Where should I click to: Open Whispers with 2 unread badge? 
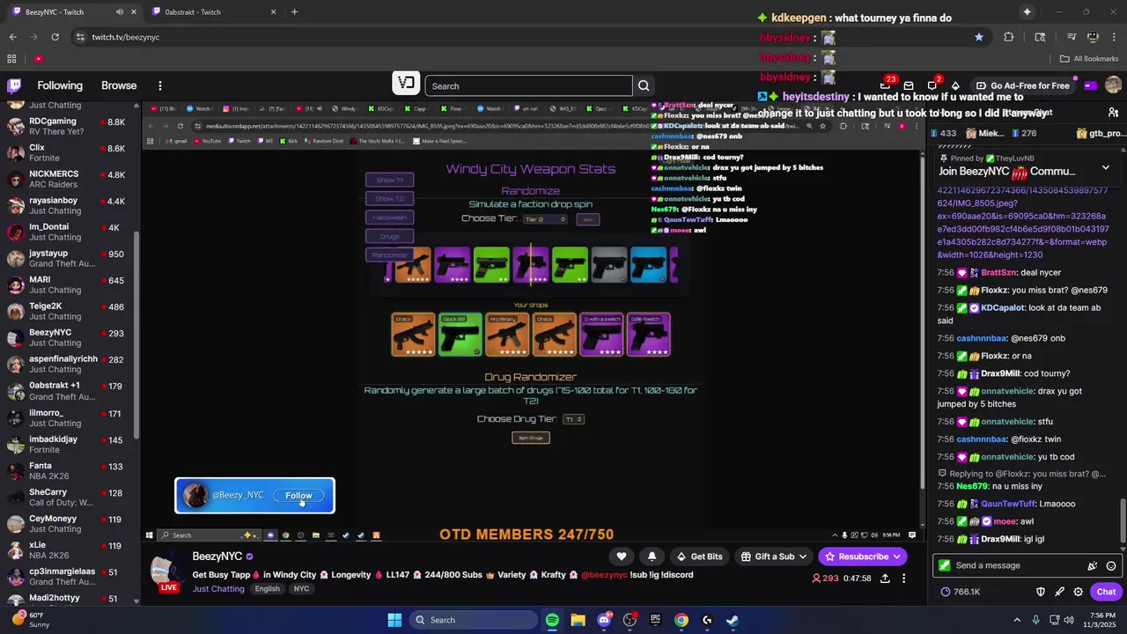pyautogui.click(x=932, y=85)
